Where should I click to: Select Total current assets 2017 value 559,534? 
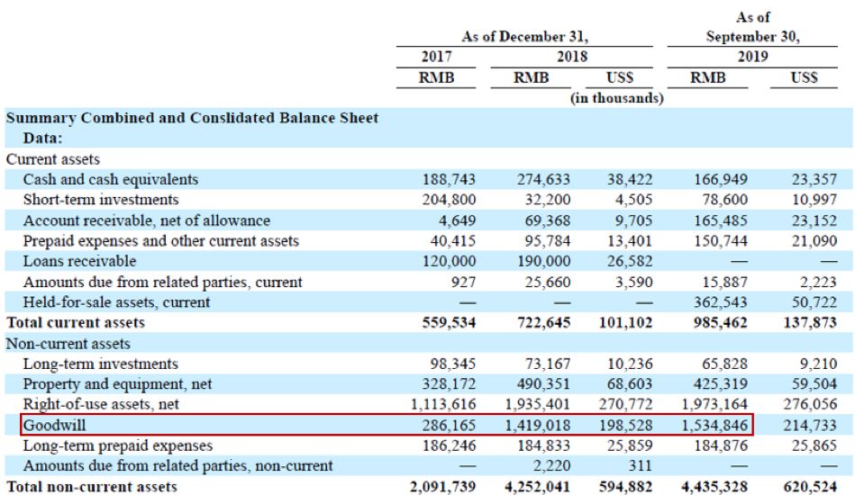[x=449, y=322]
